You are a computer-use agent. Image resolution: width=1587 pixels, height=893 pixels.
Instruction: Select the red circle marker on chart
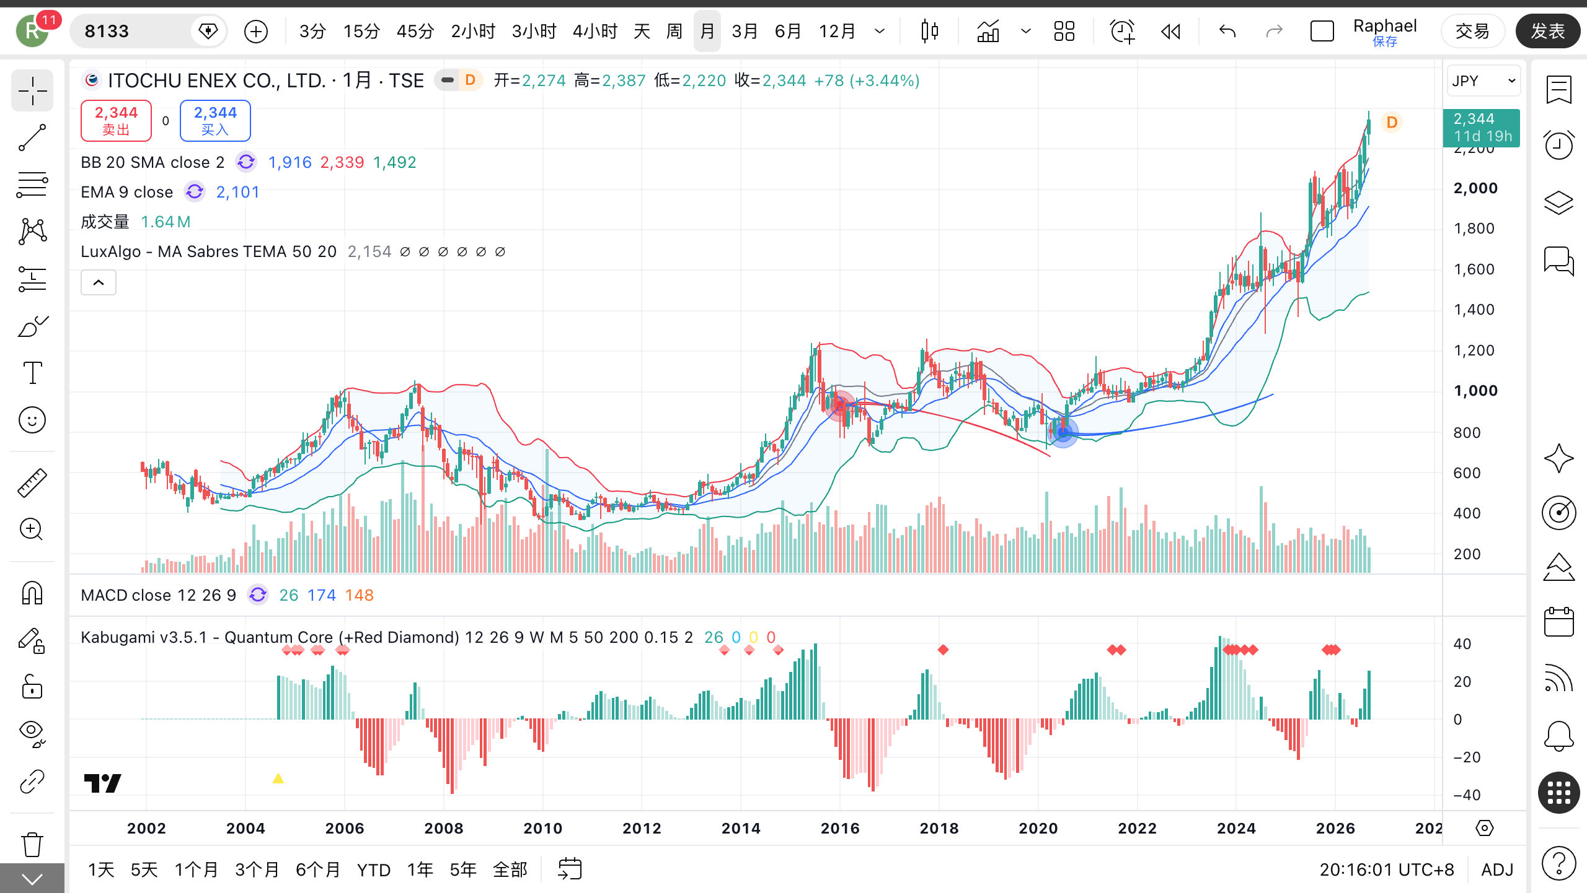(841, 406)
